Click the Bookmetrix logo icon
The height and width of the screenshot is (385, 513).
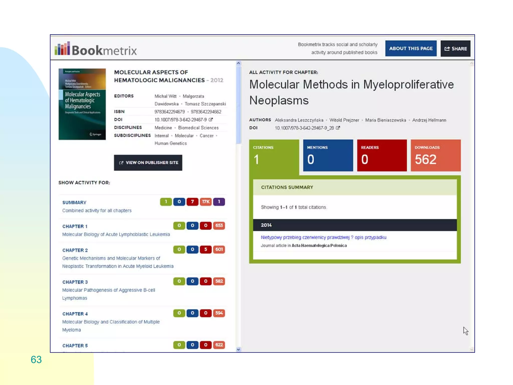coord(62,49)
